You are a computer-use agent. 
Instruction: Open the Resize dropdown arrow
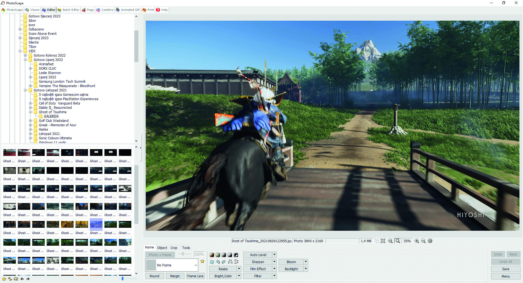pyautogui.click(x=239, y=269)
